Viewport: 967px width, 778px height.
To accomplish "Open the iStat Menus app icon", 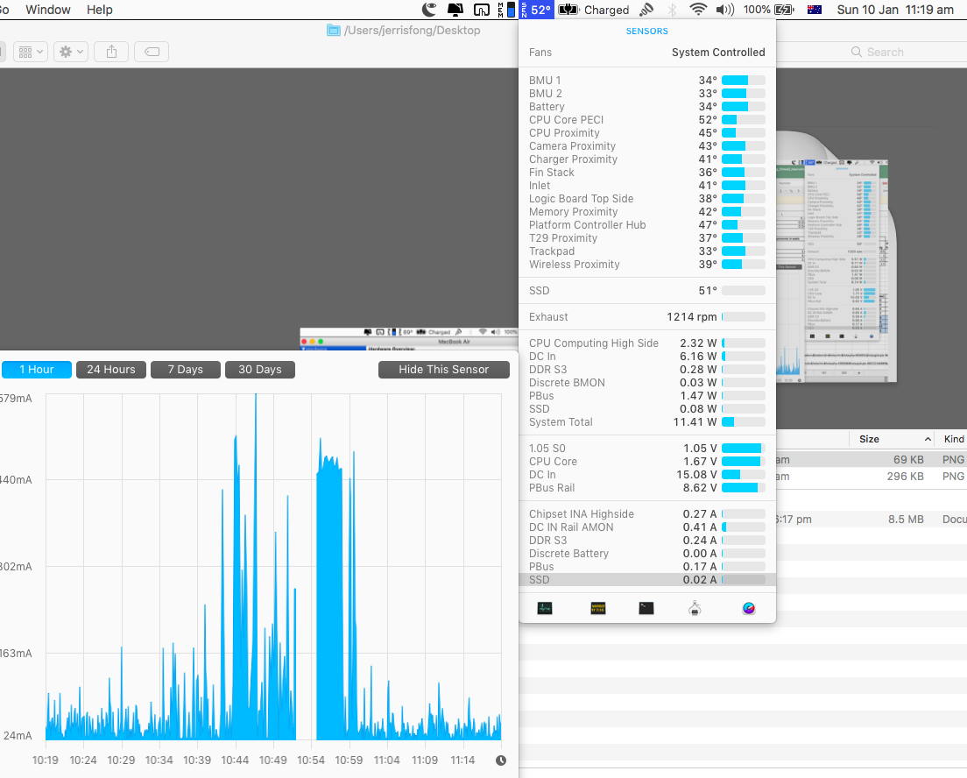I will click(748, 608).
